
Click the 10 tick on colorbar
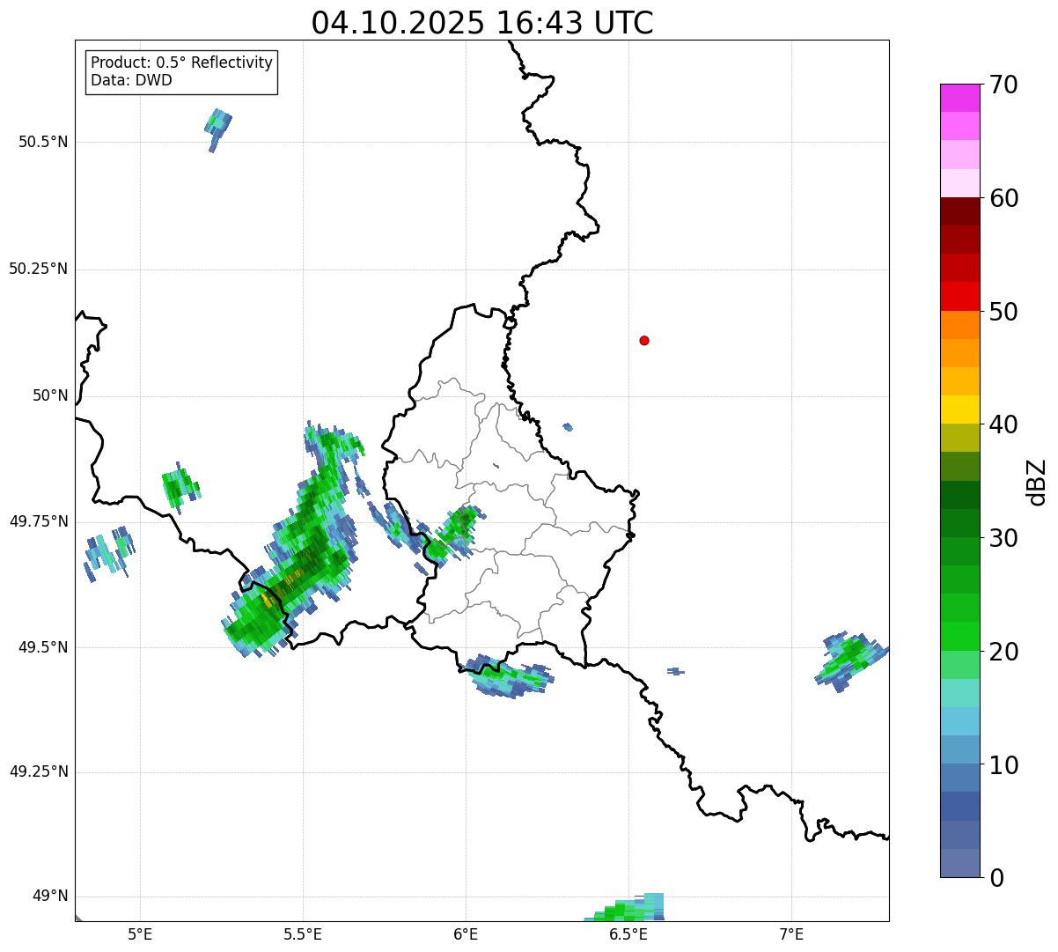(x=1003, y=765)
